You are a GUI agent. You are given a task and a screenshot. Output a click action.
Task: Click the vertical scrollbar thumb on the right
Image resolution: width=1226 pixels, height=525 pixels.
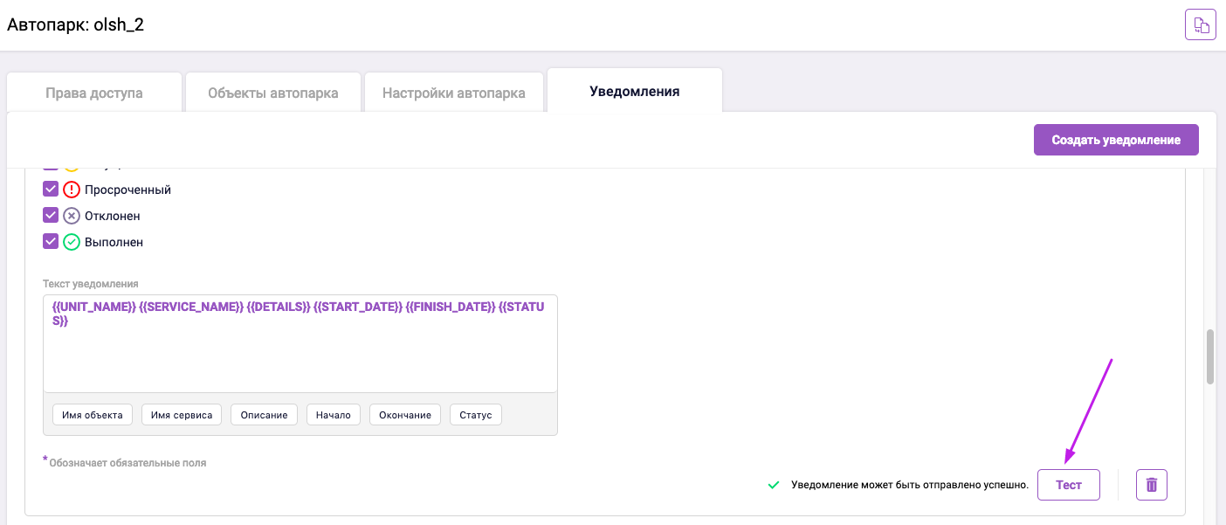(x=1209, y=356)
